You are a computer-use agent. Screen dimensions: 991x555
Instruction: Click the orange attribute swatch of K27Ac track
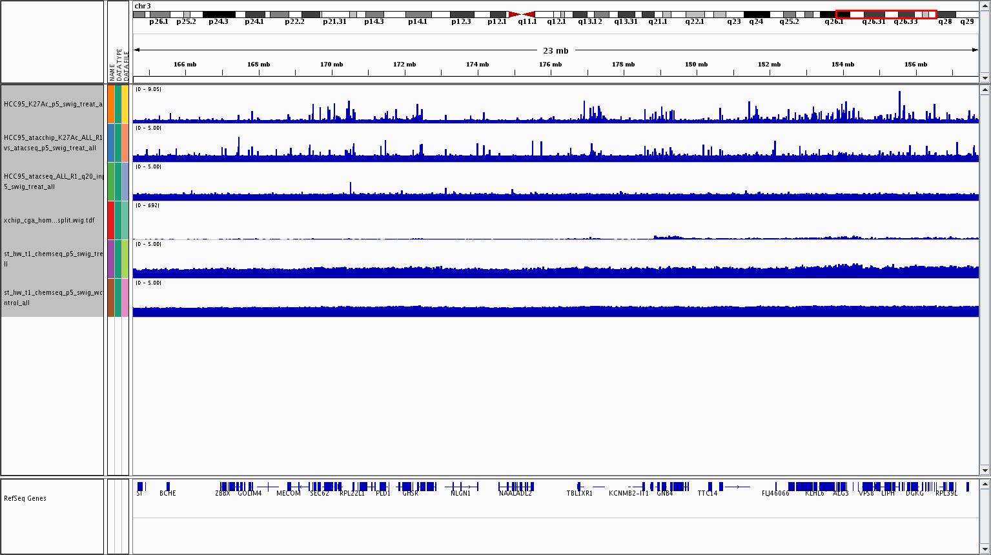click(x=111, y=104)
